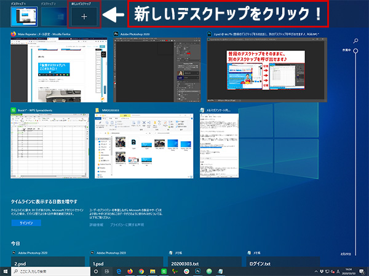Screen dimensions: 369x276
Task: Switch to the デスクトップ 1 thumbnail
Action: coord(24,17)
